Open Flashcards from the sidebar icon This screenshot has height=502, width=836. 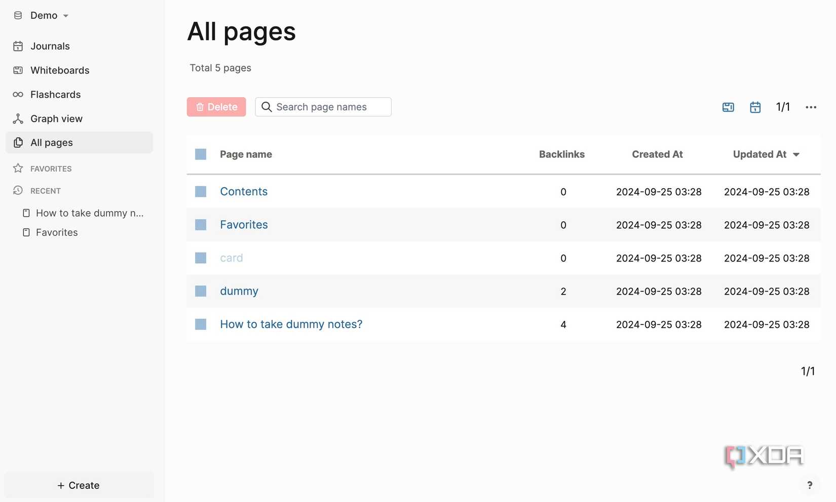(18, 95)
